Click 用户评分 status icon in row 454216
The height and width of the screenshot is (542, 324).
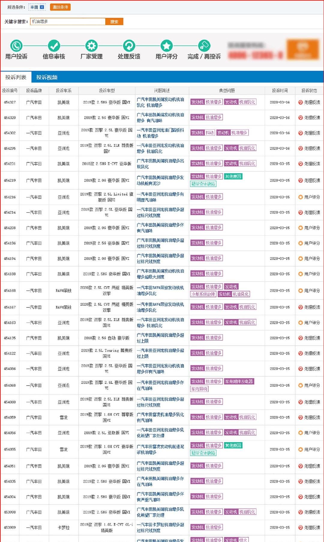click(x=300, y=197)
